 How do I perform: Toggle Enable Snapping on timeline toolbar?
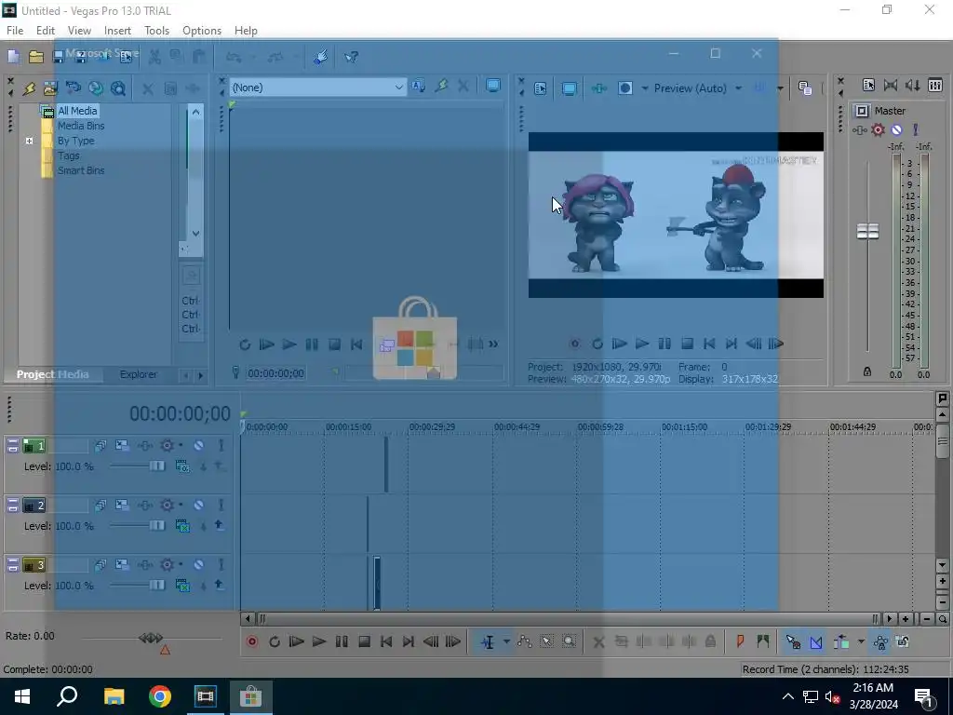tap(793, 641)
